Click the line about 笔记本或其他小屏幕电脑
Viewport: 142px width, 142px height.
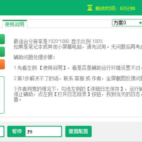(78, 47)
